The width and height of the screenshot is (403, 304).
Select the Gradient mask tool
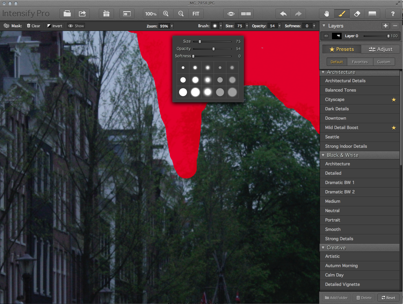[372, 13]
